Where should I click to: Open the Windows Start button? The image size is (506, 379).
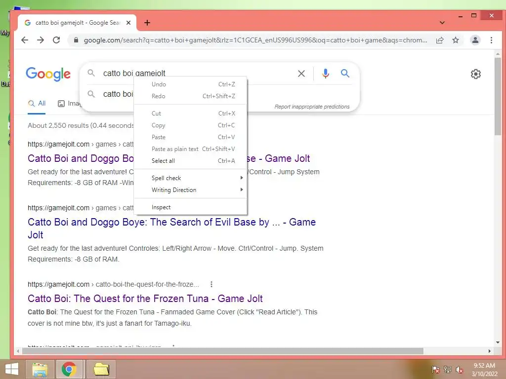tap(12, 369)
